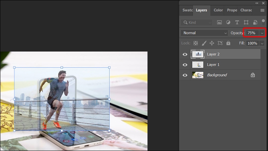This screenshot has height=151, width=268.
Task: Lock transparent pixels icon
Action: (196, 43)
